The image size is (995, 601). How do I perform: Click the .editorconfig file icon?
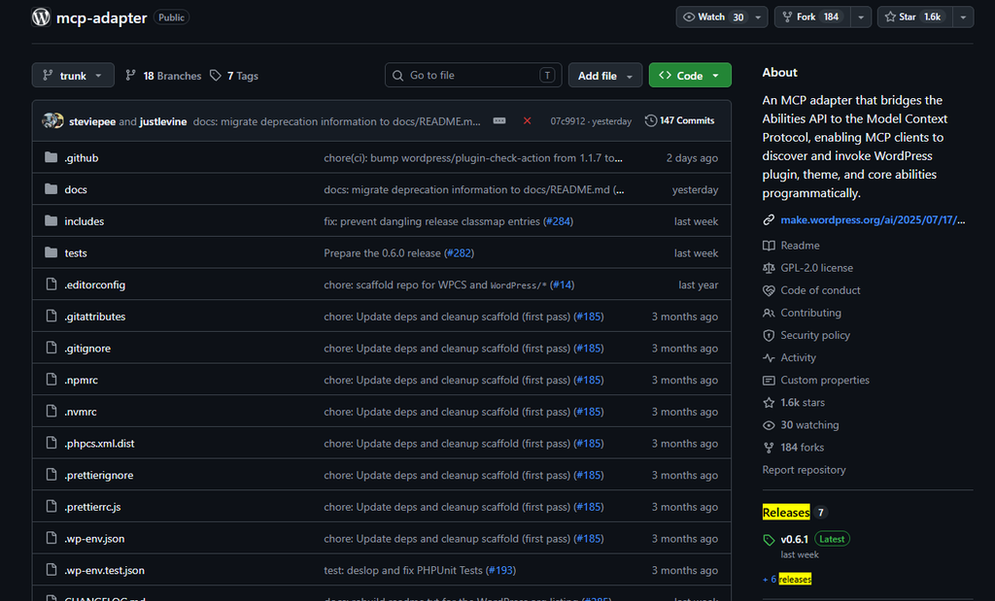click(x=51, y=284)
